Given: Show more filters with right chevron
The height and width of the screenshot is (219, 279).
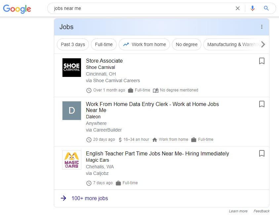Looking at the screenshot, I should tap(263, 44).
